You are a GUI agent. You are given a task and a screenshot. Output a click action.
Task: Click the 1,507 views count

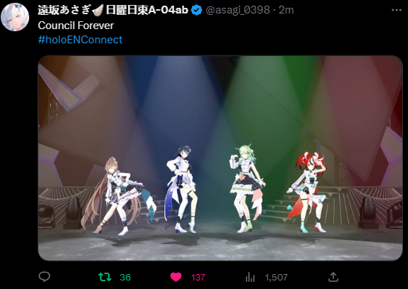coord(276,278)
